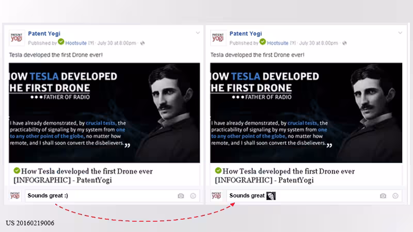Image resolution: width=413 pixels, height=232 pixels.
Task: Open Tesla infographic image in left post
Action: coord(104,112)
